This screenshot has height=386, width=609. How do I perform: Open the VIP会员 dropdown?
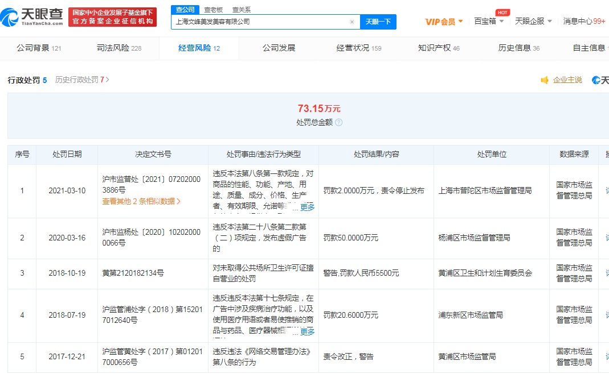click(444, 22)
